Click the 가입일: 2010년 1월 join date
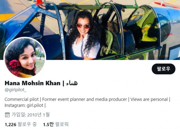 point(31,115)
